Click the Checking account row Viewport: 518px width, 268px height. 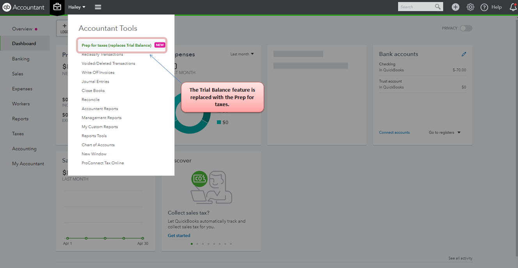422,67
